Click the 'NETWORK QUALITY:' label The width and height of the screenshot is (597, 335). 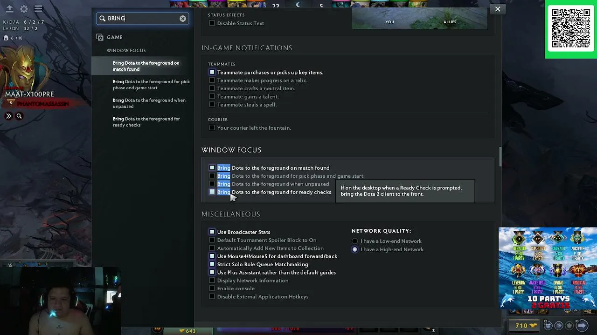pos(381,231)
